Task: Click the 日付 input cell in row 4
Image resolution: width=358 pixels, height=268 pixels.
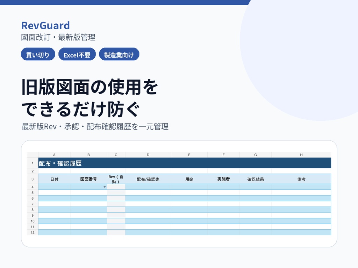Action: pyautogui.click(x=54, y=187)
